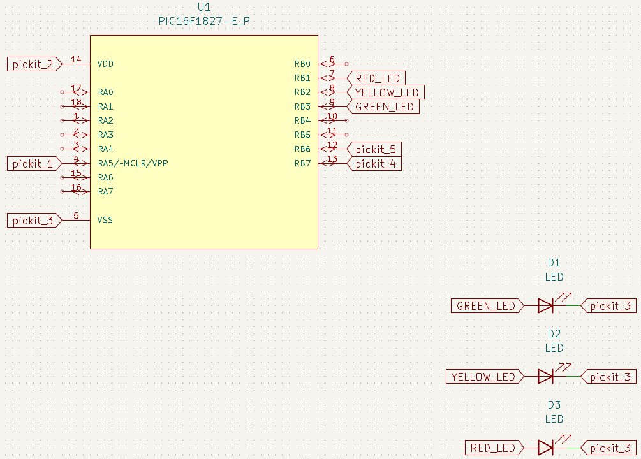The height and width of the screenshot is (459, 641).
Task: Click pin number 17 at RA0
Action: (x=76, y=88)
